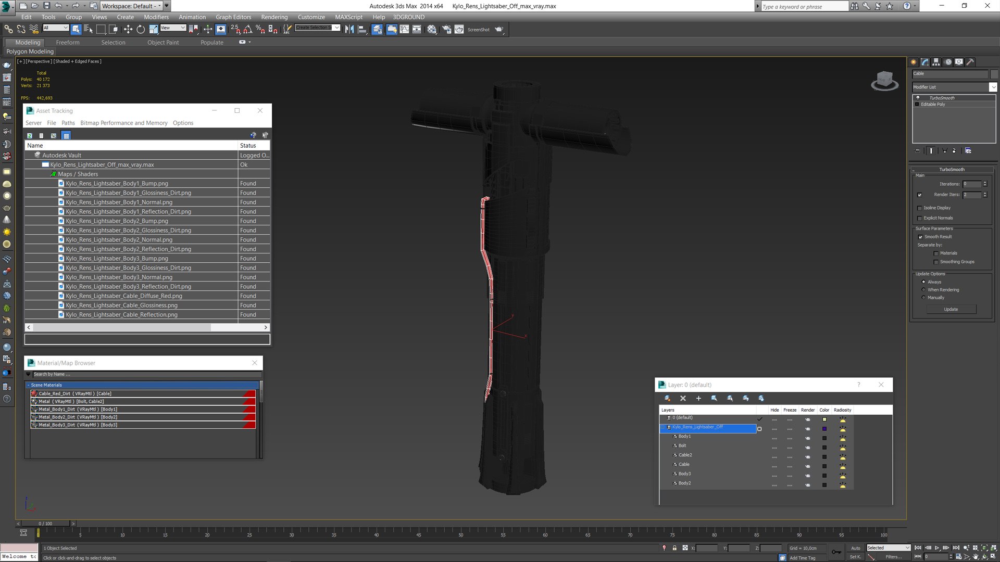Click Search by Name field in Material Browser
The image size is (1000, 562).
coord(147,374)
